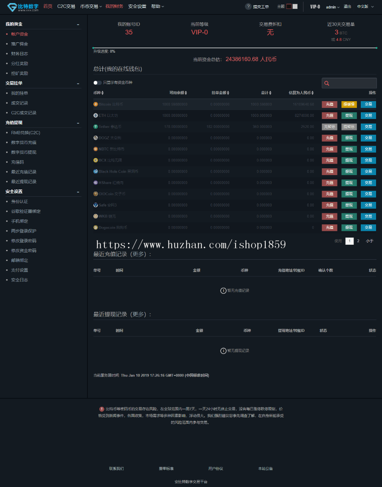Select 帐户资金 in sidebar
The height and width of the screenshot is (487, 382).
(20, 34)
